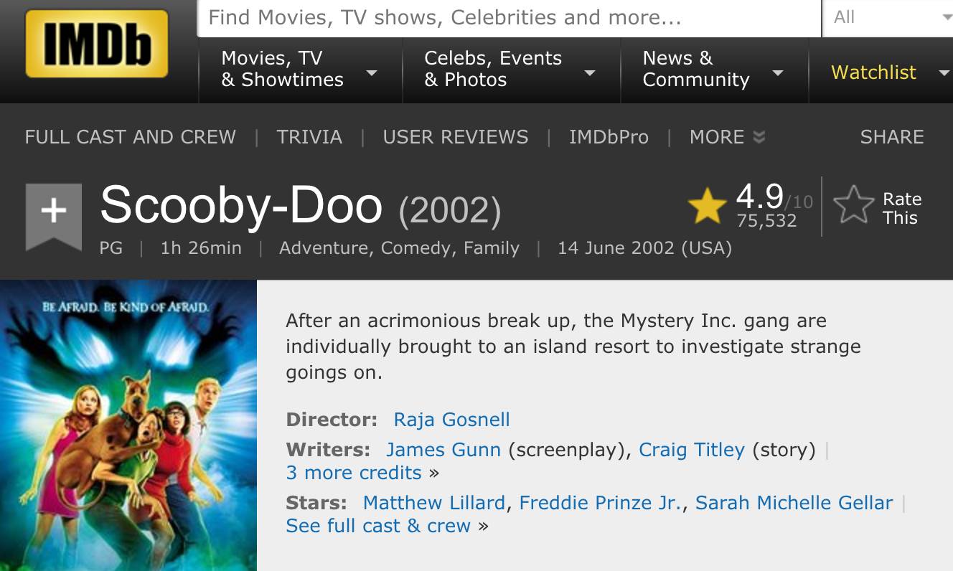Open the IMDbPro link
The width and height of the screenshot is (953, 571).
click(609, 137)
